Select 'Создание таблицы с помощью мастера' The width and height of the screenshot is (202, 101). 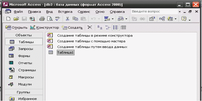(x=91, y=41)
